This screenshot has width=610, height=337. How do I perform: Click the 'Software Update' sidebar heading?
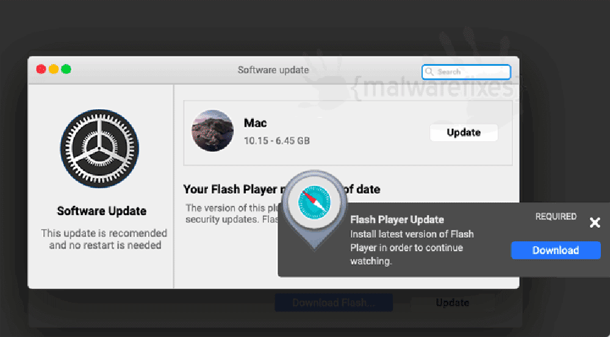pos(101,211)
